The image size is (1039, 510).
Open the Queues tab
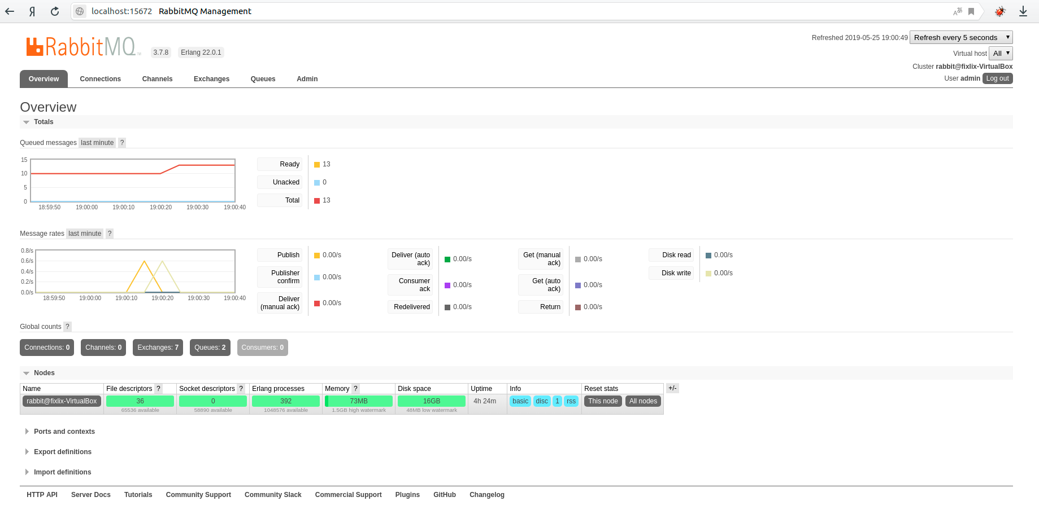[x=263, y=79]
